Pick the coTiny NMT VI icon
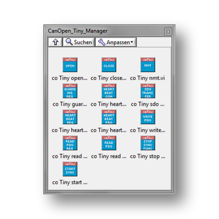Screen dimensions: 219x219 tap(148, 64)
